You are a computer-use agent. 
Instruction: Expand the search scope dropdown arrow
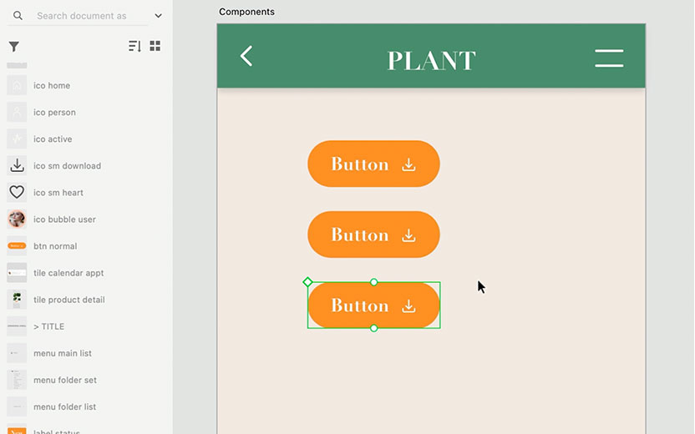pos(159,16)
